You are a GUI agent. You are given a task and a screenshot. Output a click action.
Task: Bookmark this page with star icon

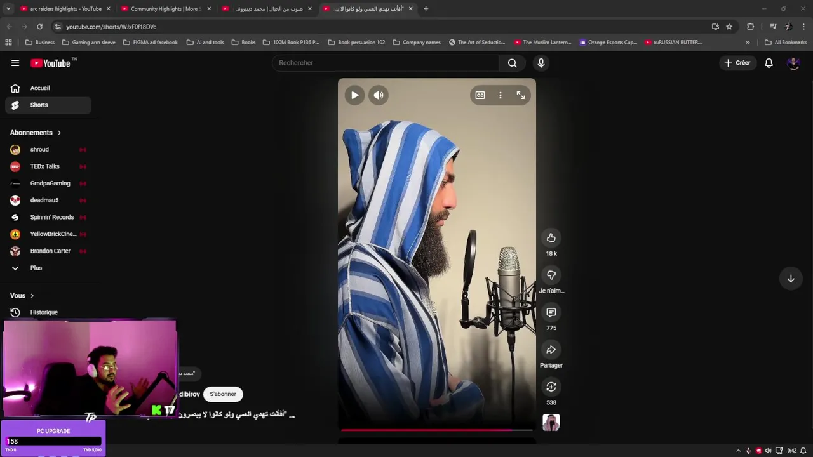729,27
